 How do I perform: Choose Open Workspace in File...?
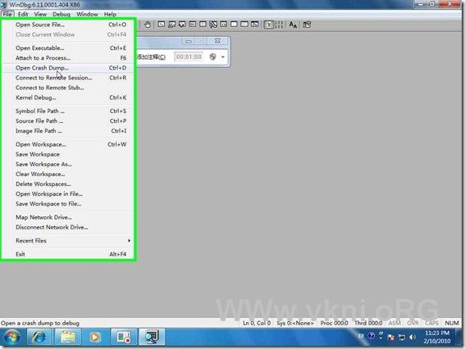[x=68, y=194]
